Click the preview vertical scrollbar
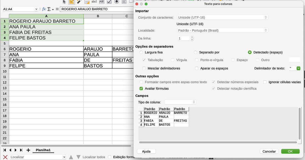 pos(299,124)
